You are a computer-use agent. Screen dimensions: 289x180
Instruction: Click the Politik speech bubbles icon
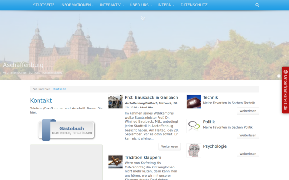click(194, 126)
